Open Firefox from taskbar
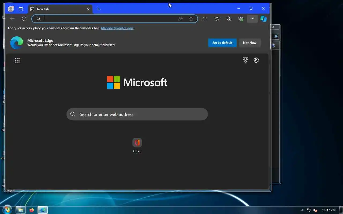 pyautogui.click(x=32, y=210)
